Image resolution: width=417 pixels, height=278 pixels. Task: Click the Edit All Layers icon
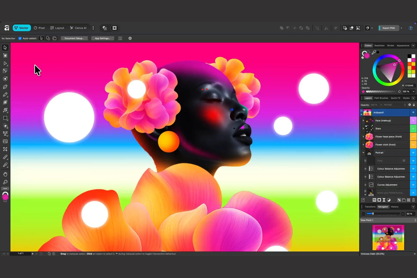click(x=363, y=200)
